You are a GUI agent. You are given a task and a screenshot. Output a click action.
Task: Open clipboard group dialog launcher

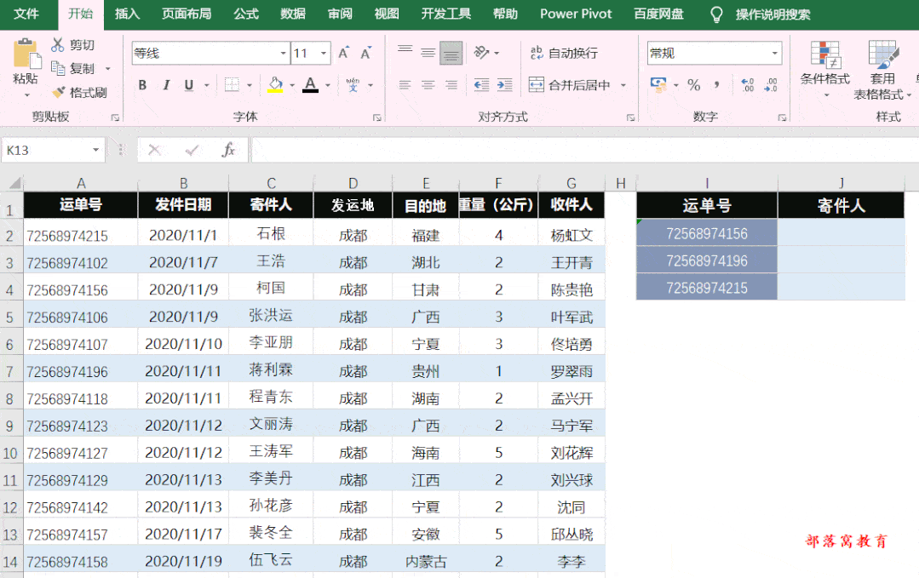116,117
